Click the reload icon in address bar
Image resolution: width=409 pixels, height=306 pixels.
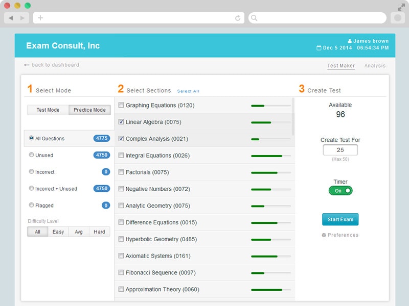click(238, 18)
